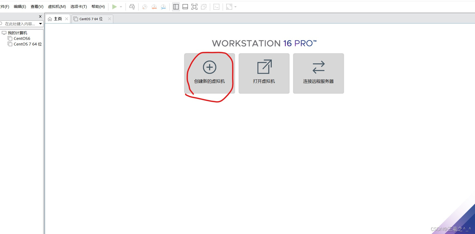The image size is (475, 234).
Task: Click the stretch guest display icon
Action: (229, 7)
